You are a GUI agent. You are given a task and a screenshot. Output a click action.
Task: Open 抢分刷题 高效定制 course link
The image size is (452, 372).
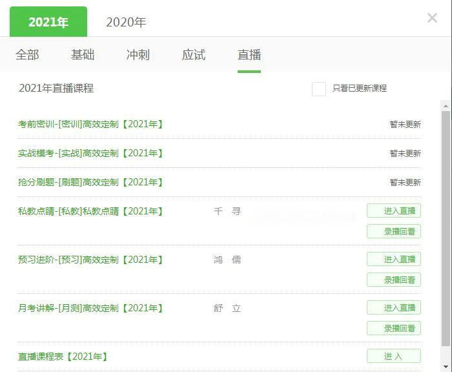[x=90, y=182]
